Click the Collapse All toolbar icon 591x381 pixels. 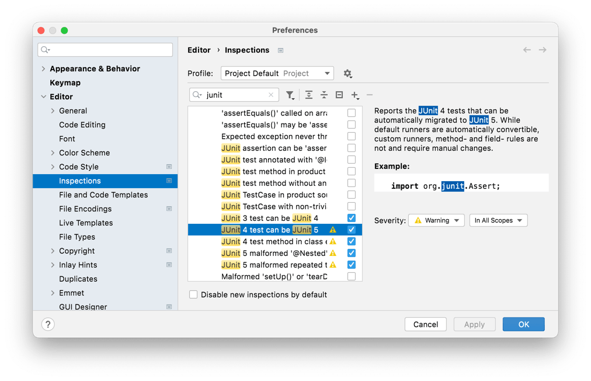(324, 95)
